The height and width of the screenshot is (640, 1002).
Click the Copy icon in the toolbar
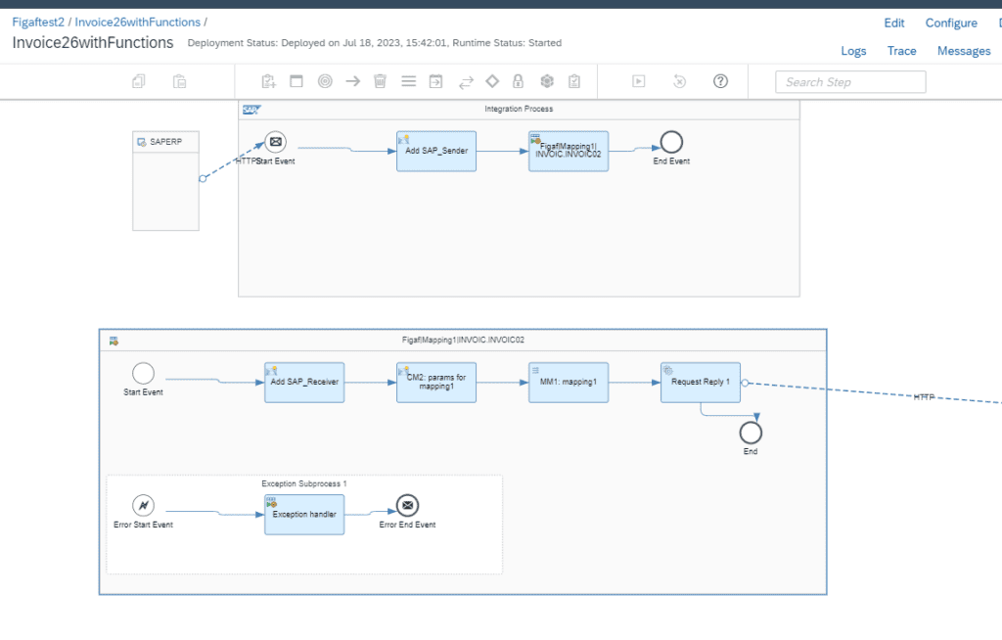pyautogui.click(x=139, y=81)
